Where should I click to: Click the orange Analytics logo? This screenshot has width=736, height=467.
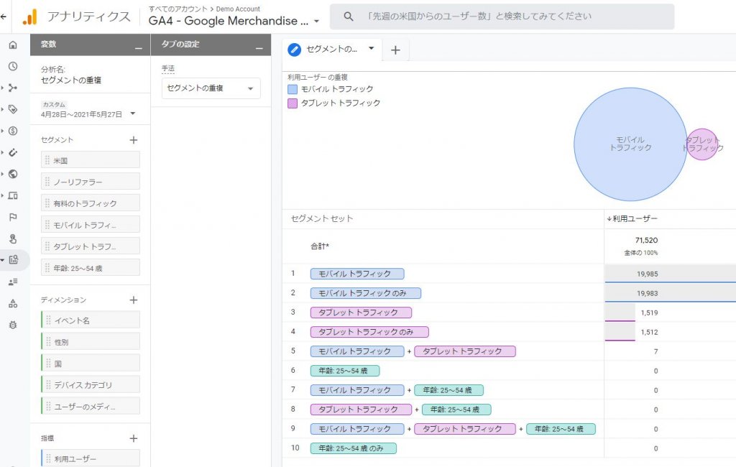[x=29, y=17]
